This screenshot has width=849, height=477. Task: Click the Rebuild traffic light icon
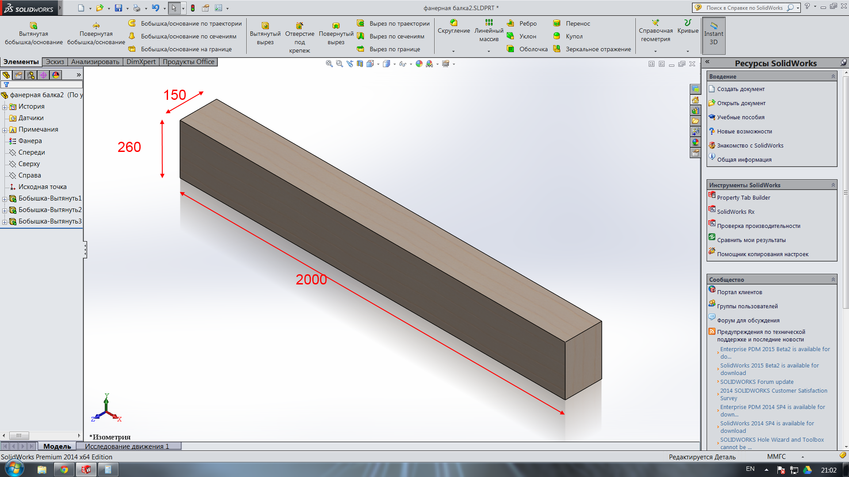point(193,8)
